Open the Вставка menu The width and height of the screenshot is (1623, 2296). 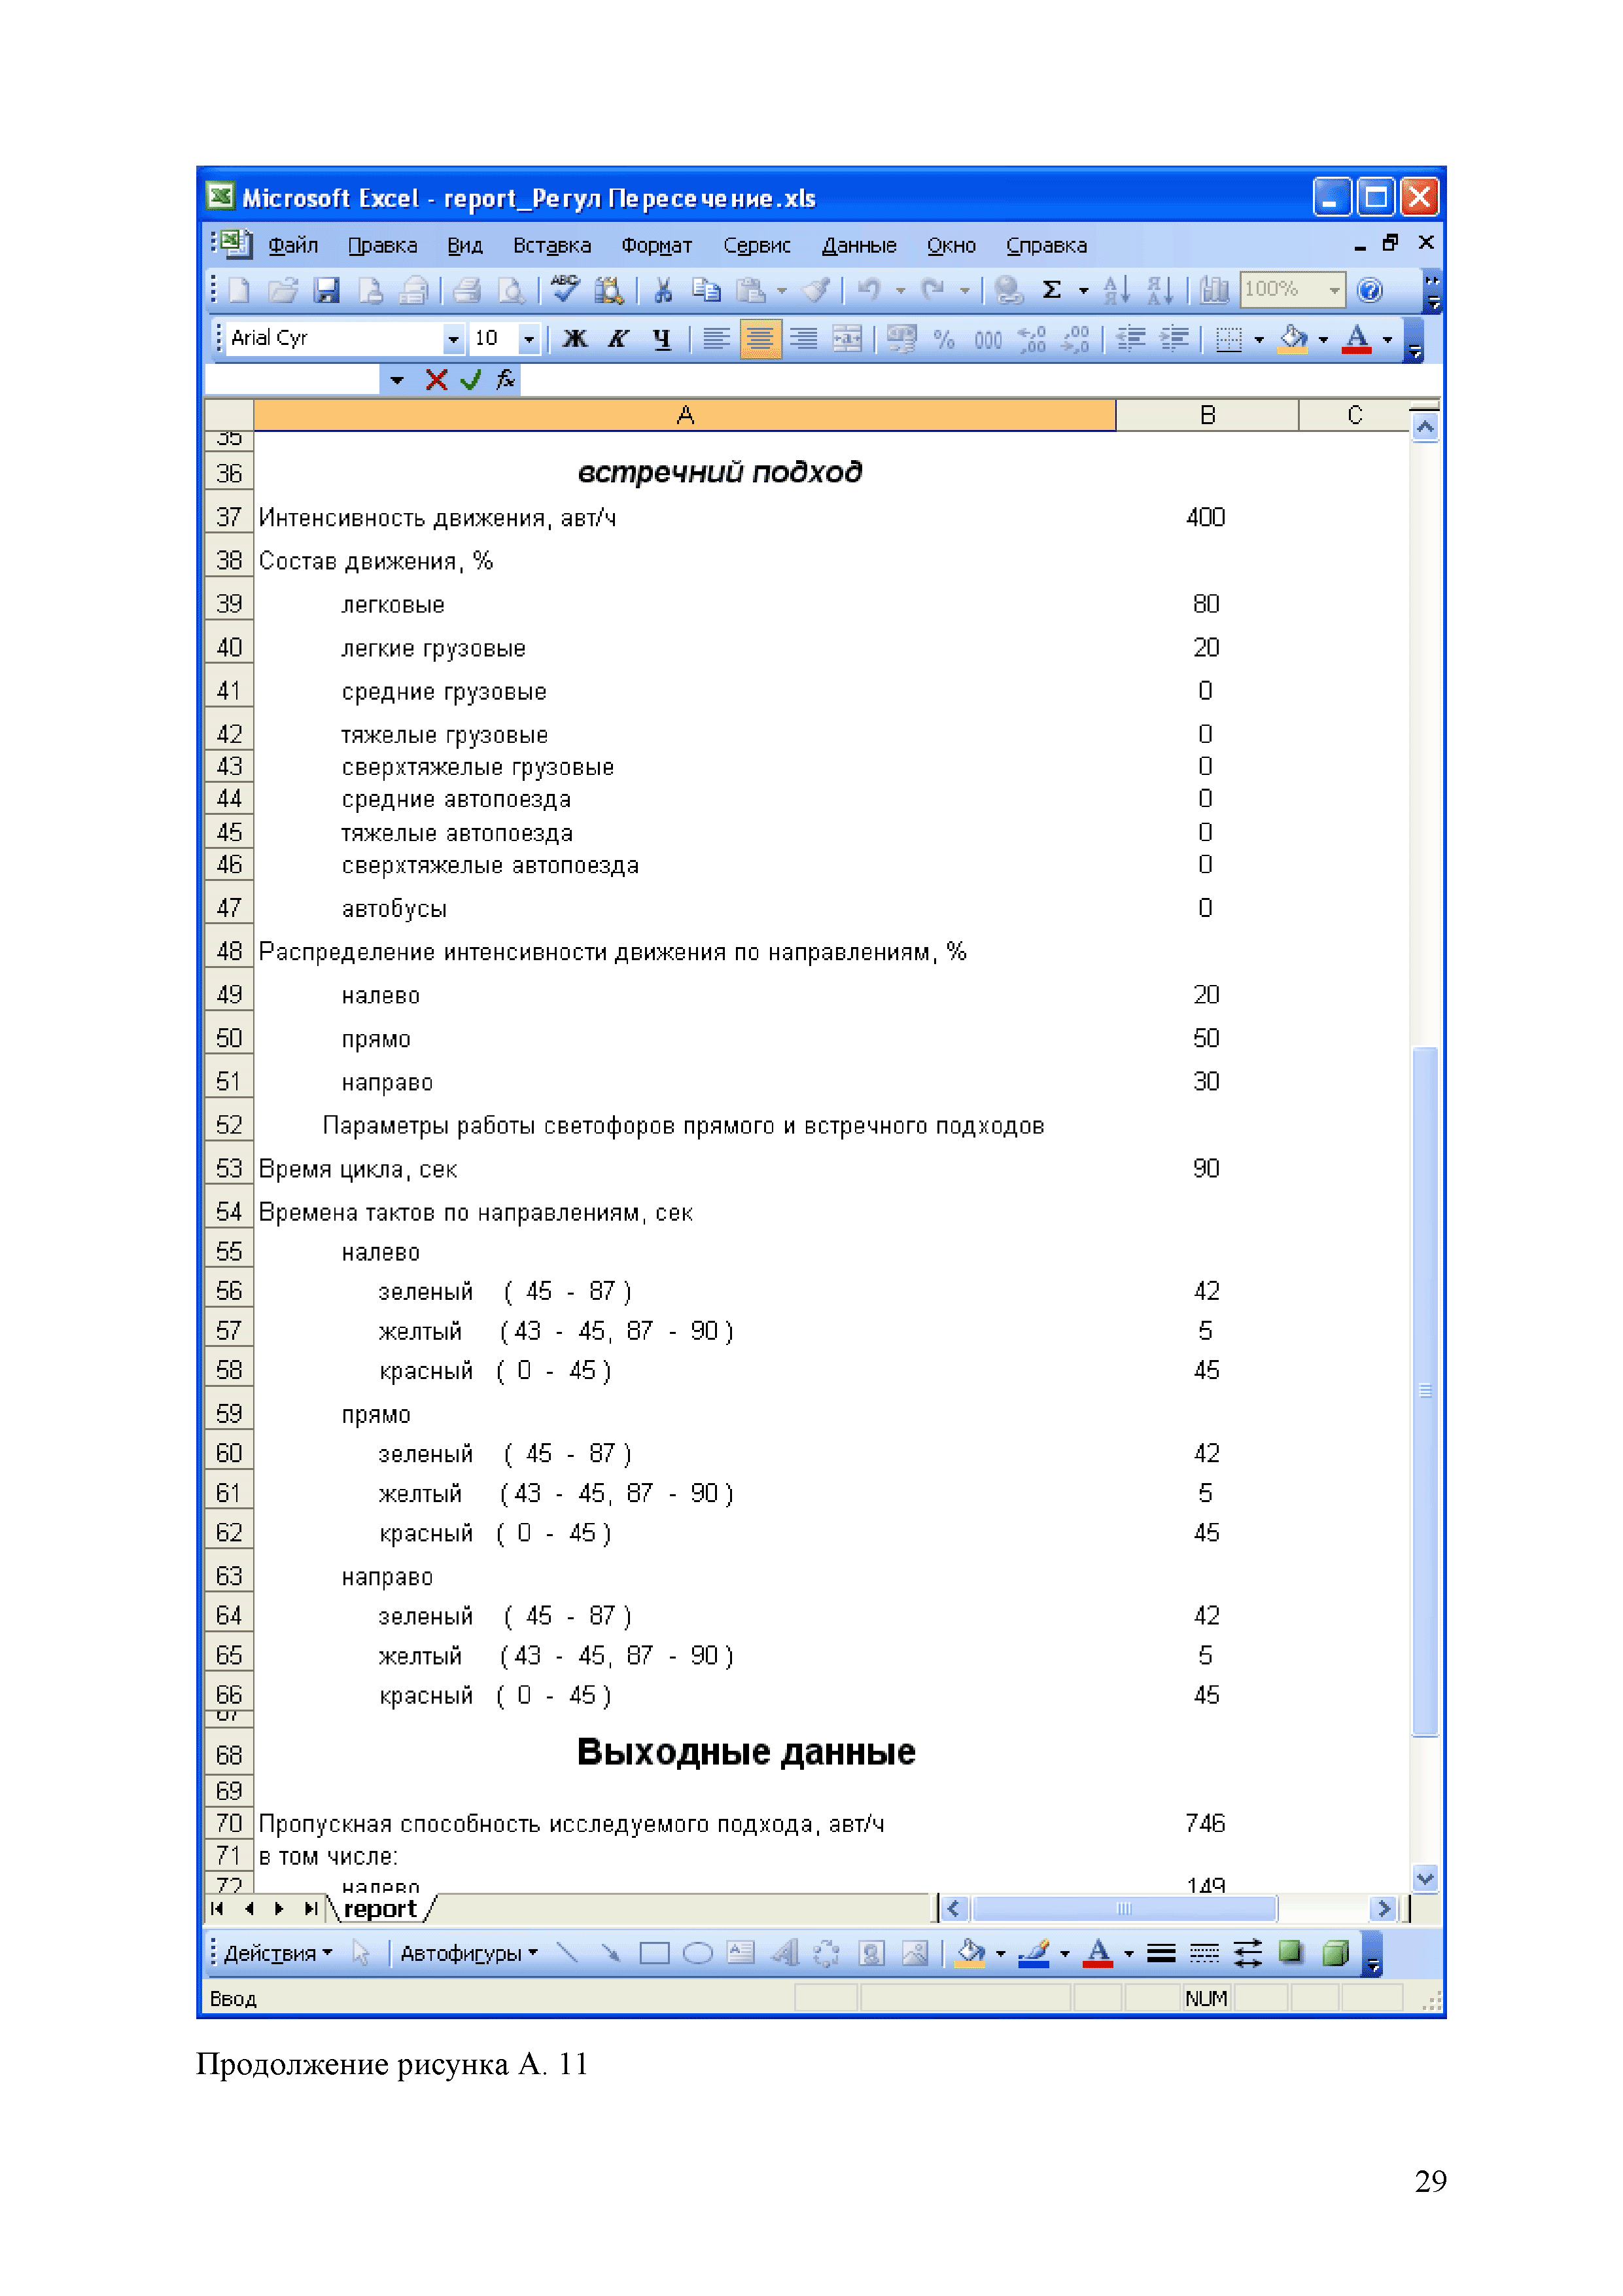[551, 245]
